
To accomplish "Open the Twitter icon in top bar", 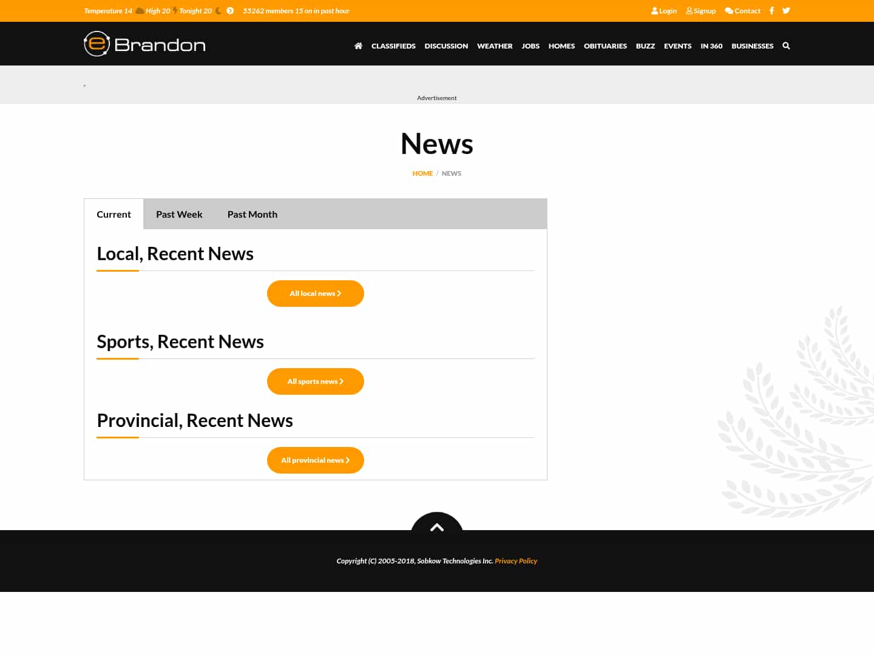I will [786, 11].
